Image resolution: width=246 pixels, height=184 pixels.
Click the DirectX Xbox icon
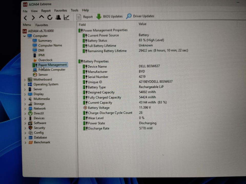click(30, 113)
